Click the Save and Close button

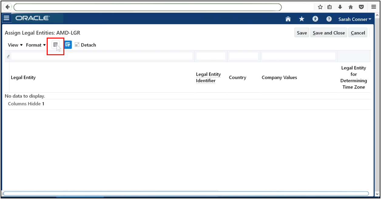point(329,32)
